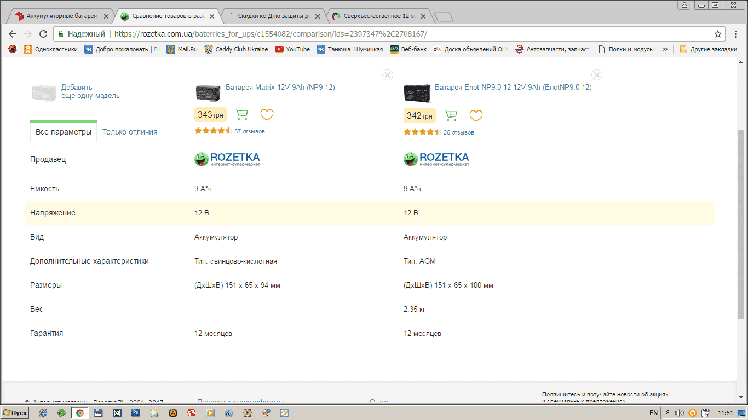748x420 pixels.
Task: Open Батарея Matrix 12V 9Ah product link
Action: [280, 87]
